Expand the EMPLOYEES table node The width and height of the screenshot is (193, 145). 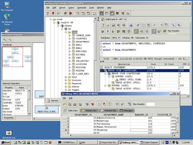[x=69, y=51]
